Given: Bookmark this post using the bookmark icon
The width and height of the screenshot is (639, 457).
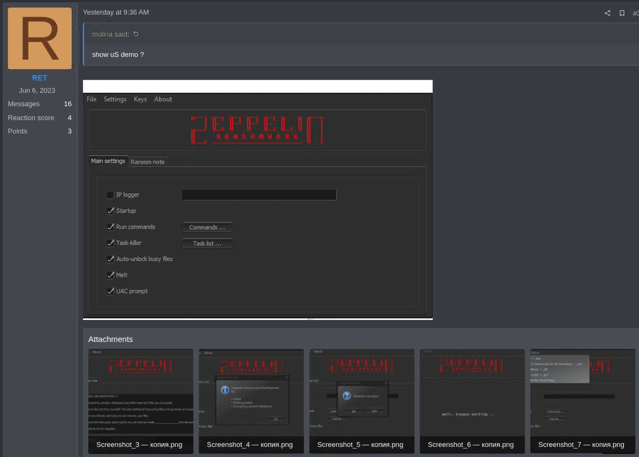Looking at the screenshot, I should pos(621,13).
